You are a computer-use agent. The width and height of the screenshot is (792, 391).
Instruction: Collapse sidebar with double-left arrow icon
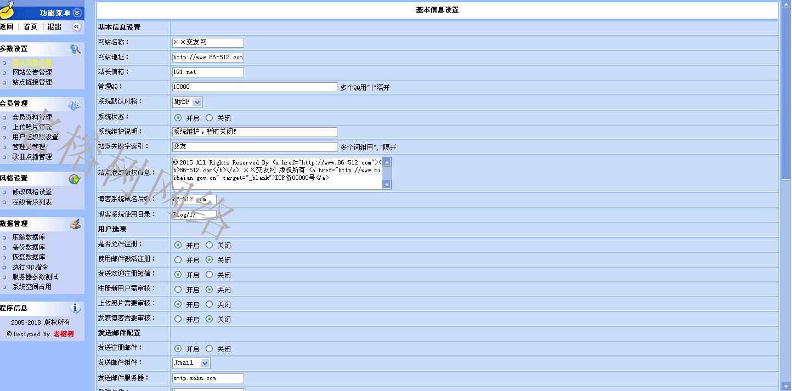coord(76,26)
